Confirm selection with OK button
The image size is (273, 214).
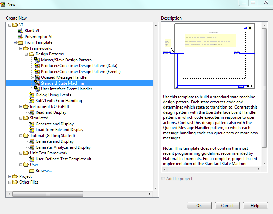tap(199, 206)
